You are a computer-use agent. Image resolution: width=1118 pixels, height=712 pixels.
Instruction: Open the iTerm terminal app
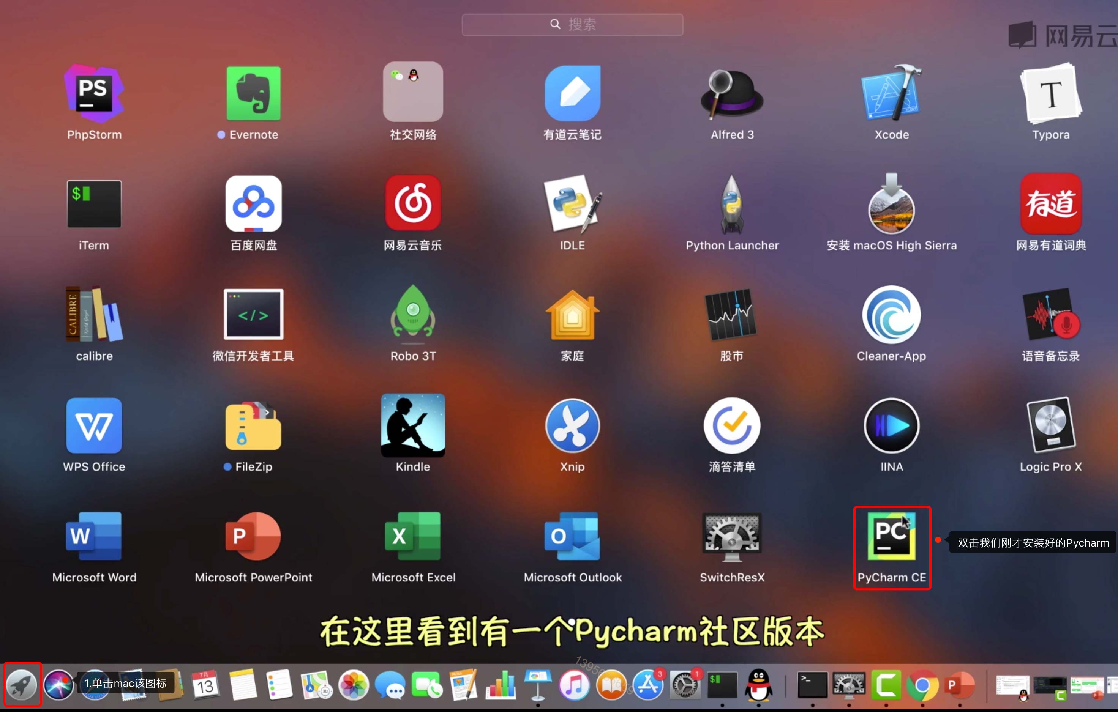pos(94,204)
